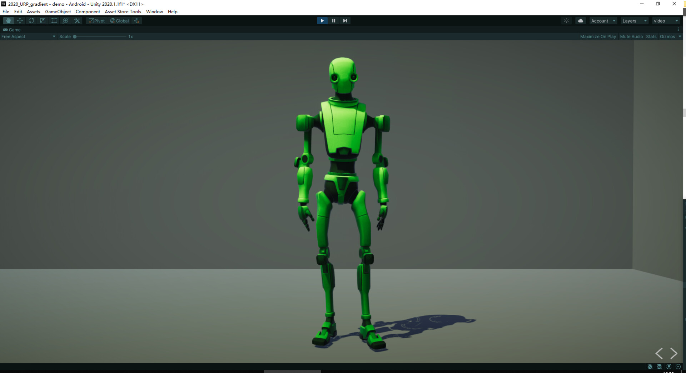
Task: Open the Component menu
Action: click(88, 11)
